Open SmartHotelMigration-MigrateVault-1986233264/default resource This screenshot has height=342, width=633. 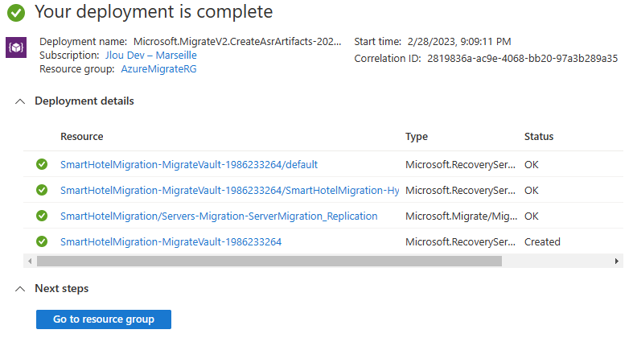pyautogui.click(x=189, y=164)
